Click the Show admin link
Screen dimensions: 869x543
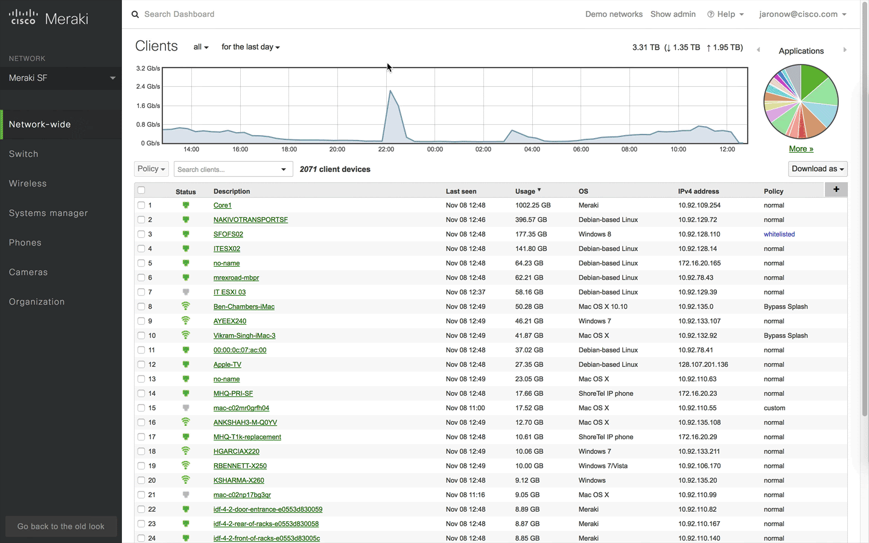pos(673,14)
